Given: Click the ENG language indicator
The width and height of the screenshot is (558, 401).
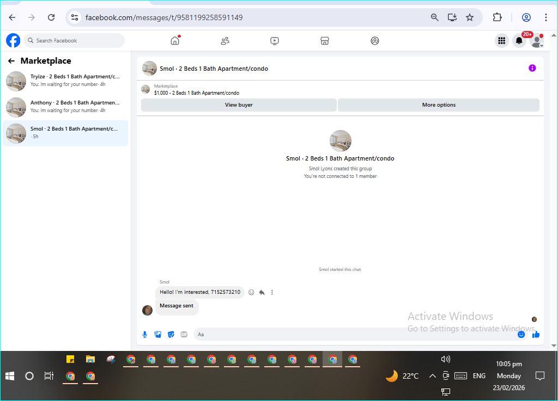Looking at the screenshot, I should click(x=479, y=376).
